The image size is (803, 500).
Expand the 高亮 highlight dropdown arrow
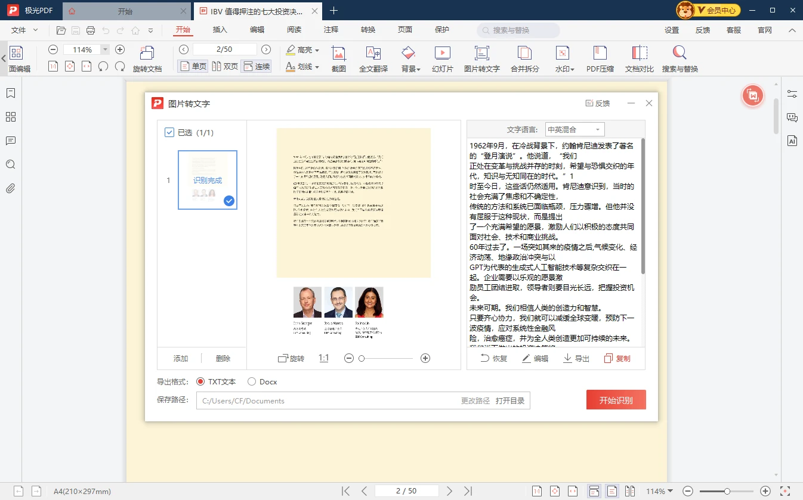coord(317,50)
